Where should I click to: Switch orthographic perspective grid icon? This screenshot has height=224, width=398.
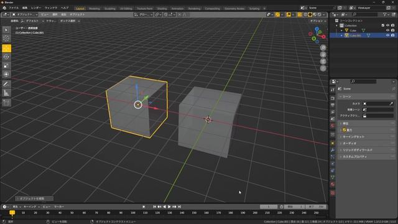(x=323, y=68)
